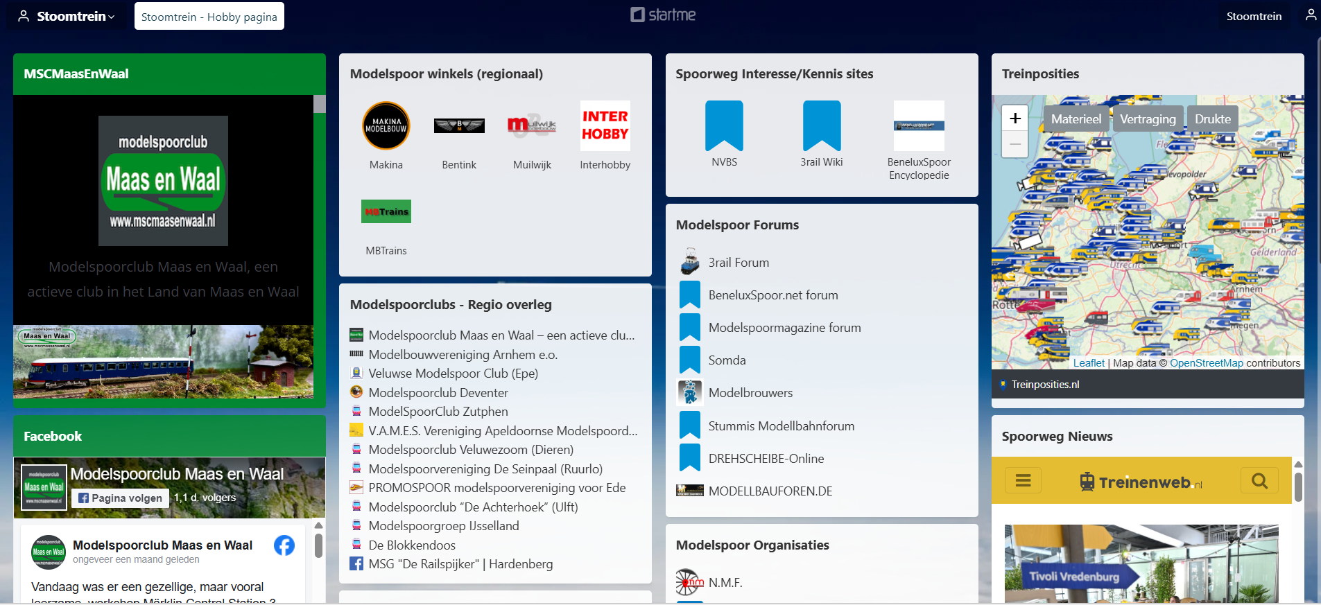This screenshot has height=605, width=1321.
Task: Click the Modelspoorclub Maas en Waal post author name
Action: (162, 545)
